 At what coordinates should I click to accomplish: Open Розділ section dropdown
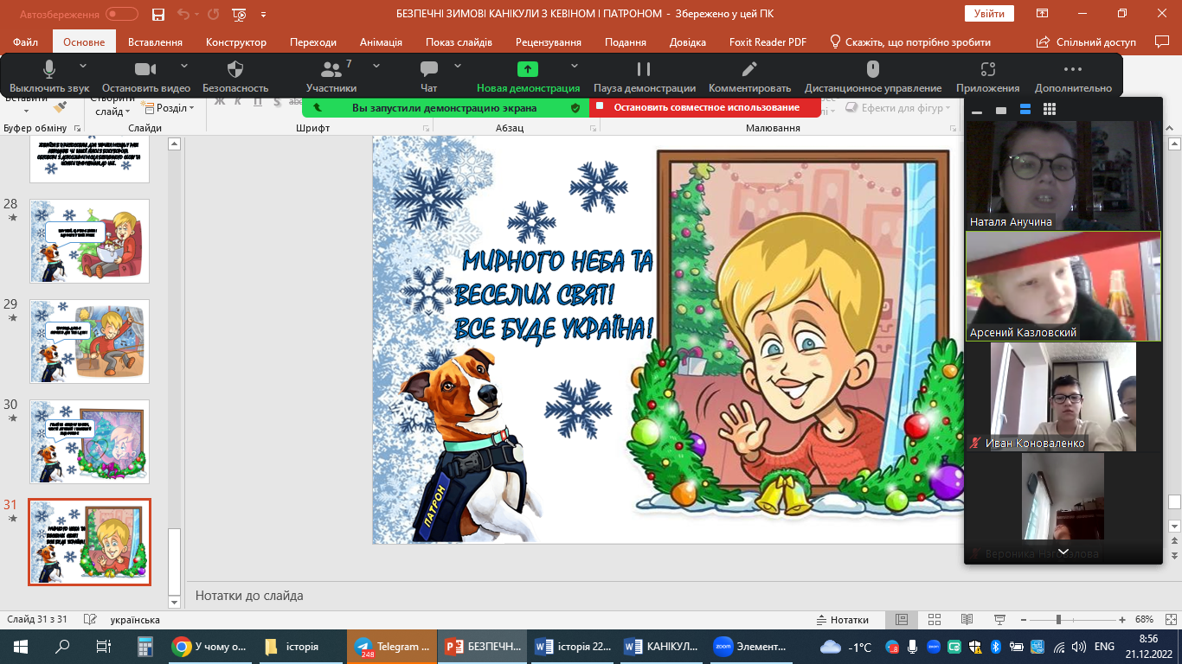pyautogui.click(x=170, y=108)
